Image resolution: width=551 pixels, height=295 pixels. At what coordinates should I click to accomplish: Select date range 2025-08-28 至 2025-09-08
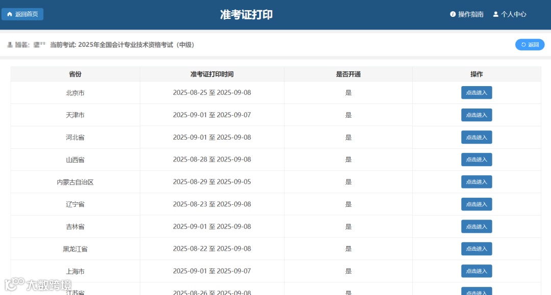(x=212, y=159)
